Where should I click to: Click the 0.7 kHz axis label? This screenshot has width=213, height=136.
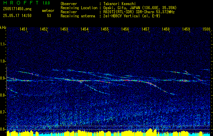pyautogui.click(x=3, y=112)
